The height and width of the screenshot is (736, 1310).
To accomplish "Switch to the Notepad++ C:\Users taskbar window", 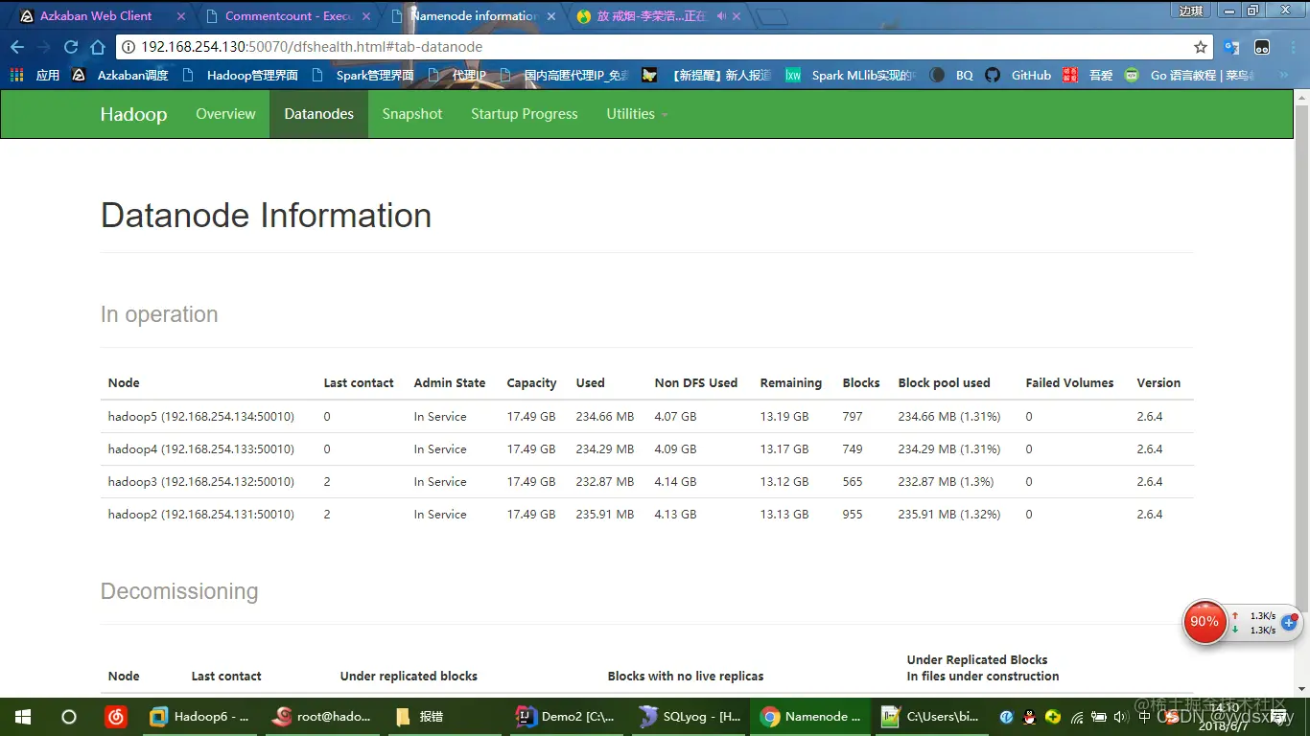I will (x=930, y=717).
